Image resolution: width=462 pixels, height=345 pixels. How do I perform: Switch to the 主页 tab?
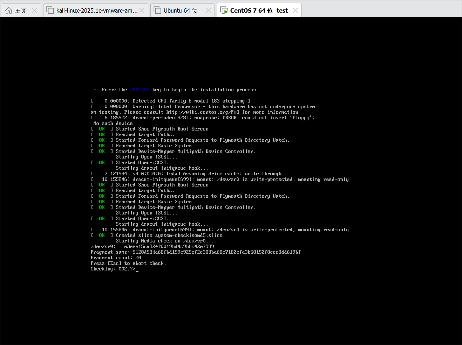[20, 10]
